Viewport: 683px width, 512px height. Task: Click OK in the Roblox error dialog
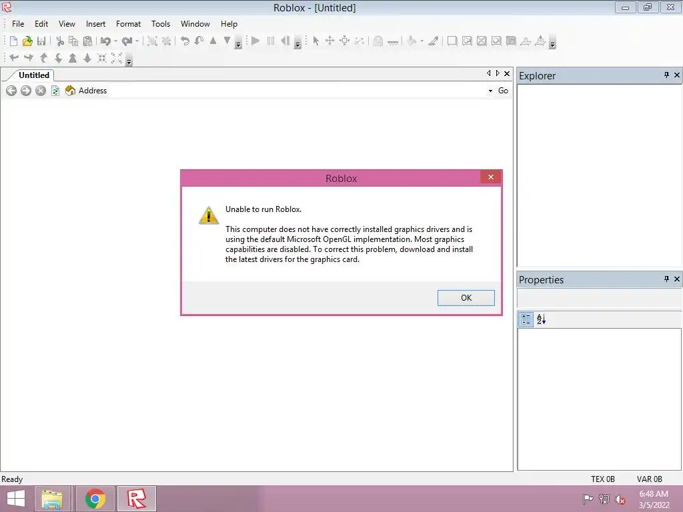[466, 298]
